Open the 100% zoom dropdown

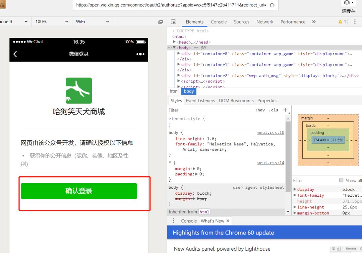[x=52, y=21]
